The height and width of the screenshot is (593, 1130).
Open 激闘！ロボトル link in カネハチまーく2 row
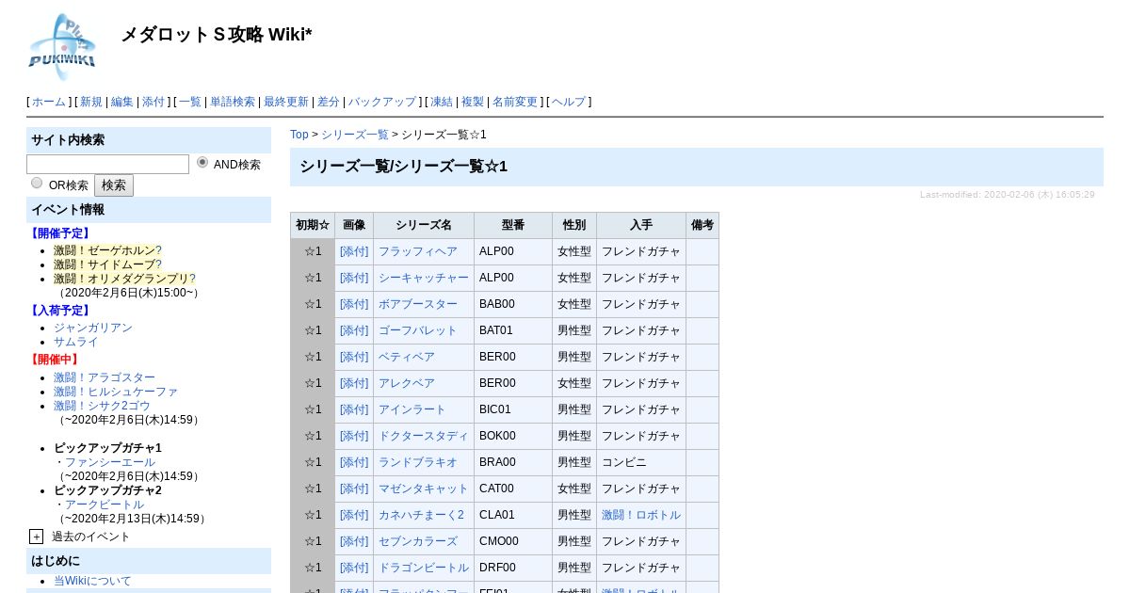(x=641, y=515)
